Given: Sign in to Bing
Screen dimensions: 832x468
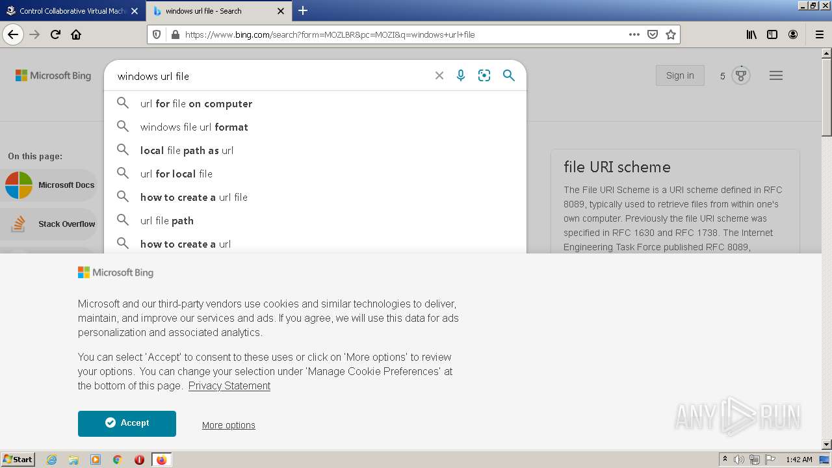Looking at the screenshot, I should coord(680,75).
